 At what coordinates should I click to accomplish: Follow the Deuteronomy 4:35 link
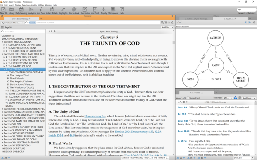tap(142, 131)
